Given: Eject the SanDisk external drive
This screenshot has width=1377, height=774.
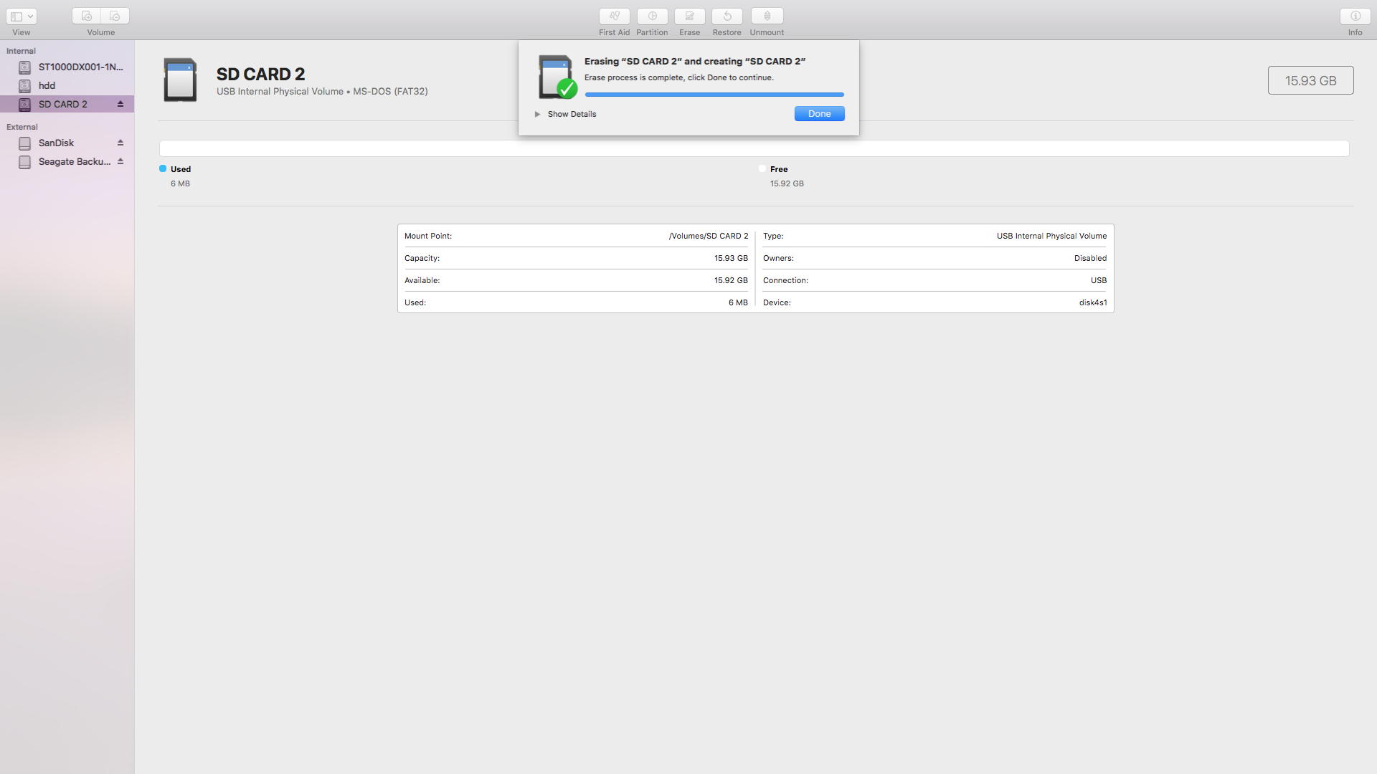Looking at the screenshot, I should [x=120, y=142].
